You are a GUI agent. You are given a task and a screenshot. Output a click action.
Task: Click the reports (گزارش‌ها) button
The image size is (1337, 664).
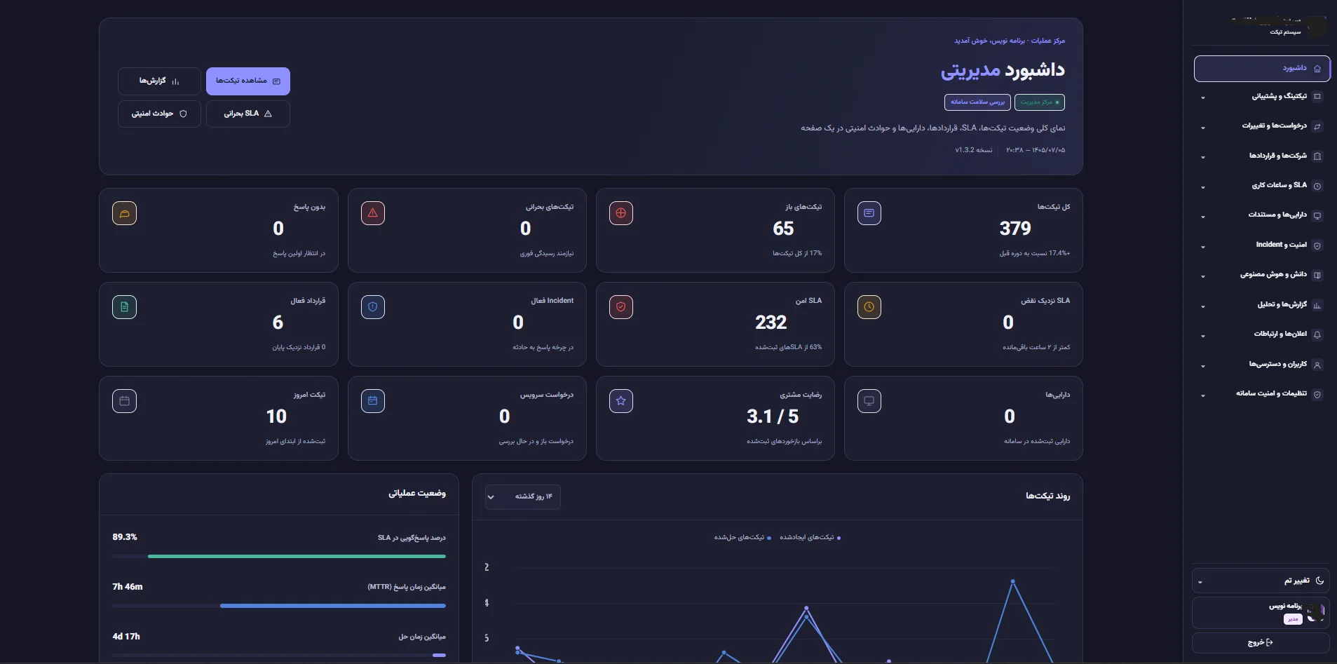(x=159, y=81)
